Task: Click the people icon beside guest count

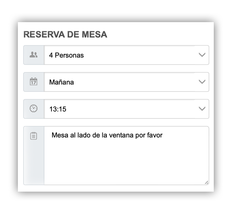Action: [x=34, y=55]
